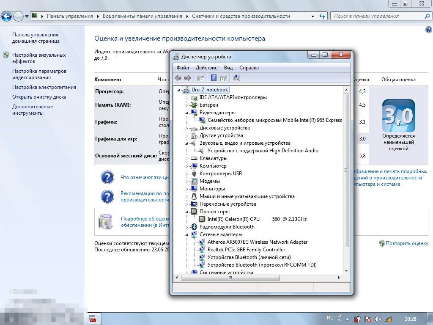Image resolution: width=433 pixels, height=325 pixels.
Task: Click the Модемы category icon
Action: (194, 181)
